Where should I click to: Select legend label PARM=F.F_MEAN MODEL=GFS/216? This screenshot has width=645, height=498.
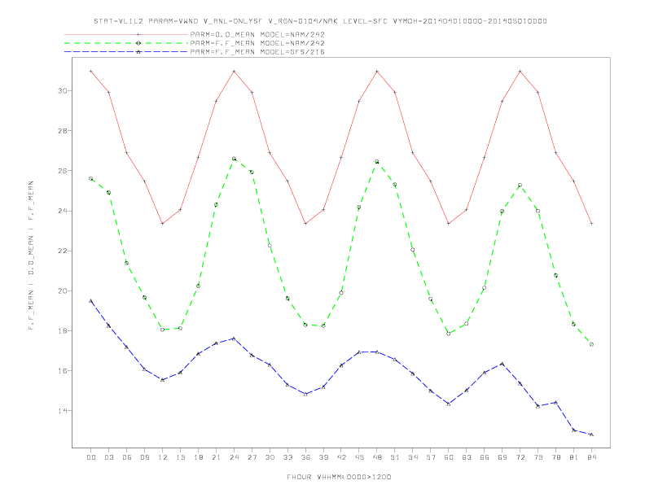click(257, 52)
